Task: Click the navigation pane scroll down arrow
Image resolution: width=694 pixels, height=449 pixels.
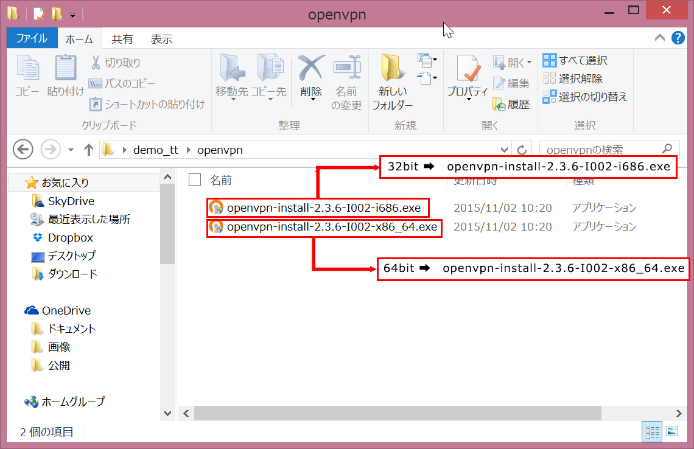Action: coord(168,414)
